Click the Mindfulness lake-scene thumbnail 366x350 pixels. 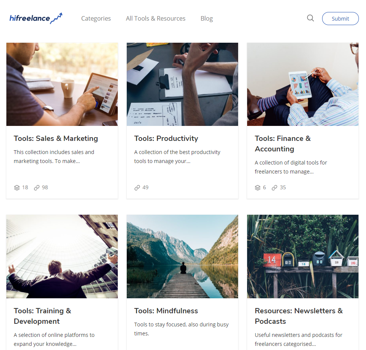(x=182, y=256)
